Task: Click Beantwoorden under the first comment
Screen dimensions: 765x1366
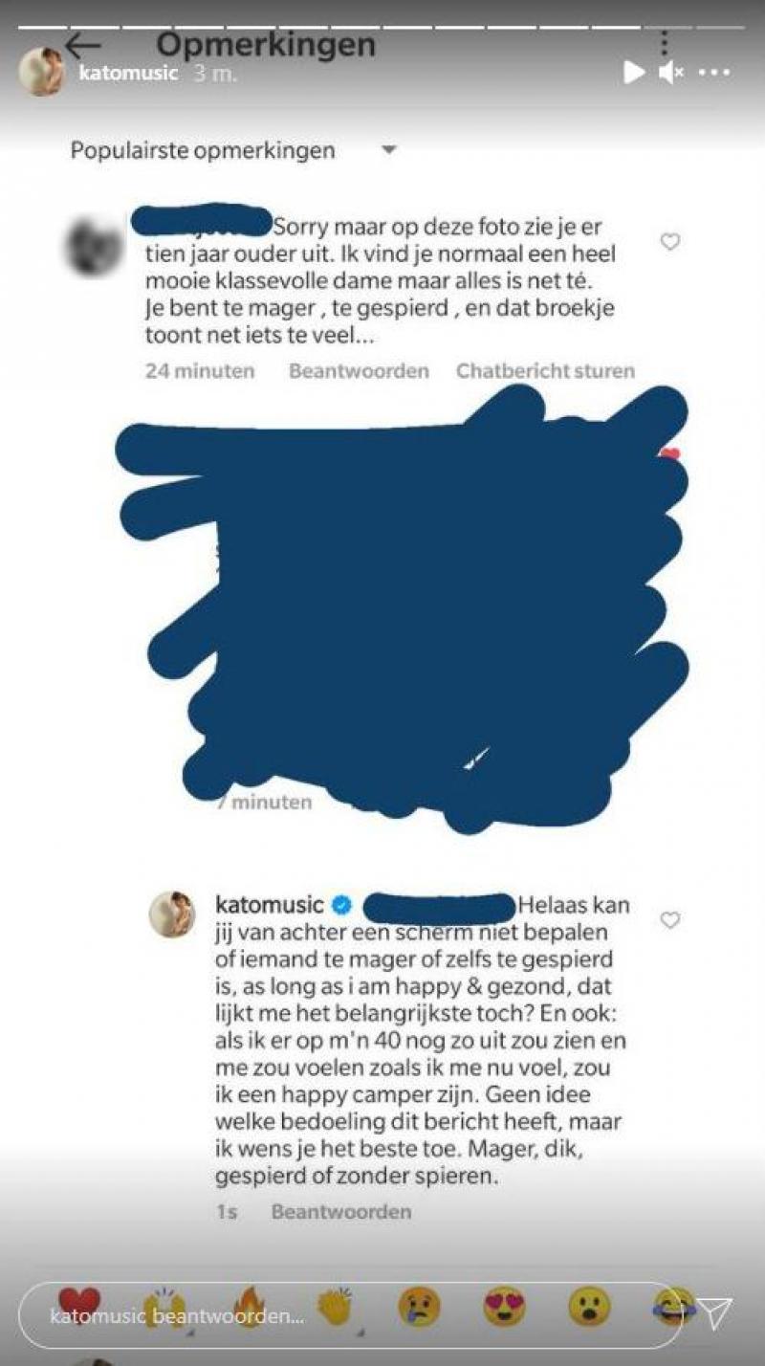Action: click(x=359, y=371)
